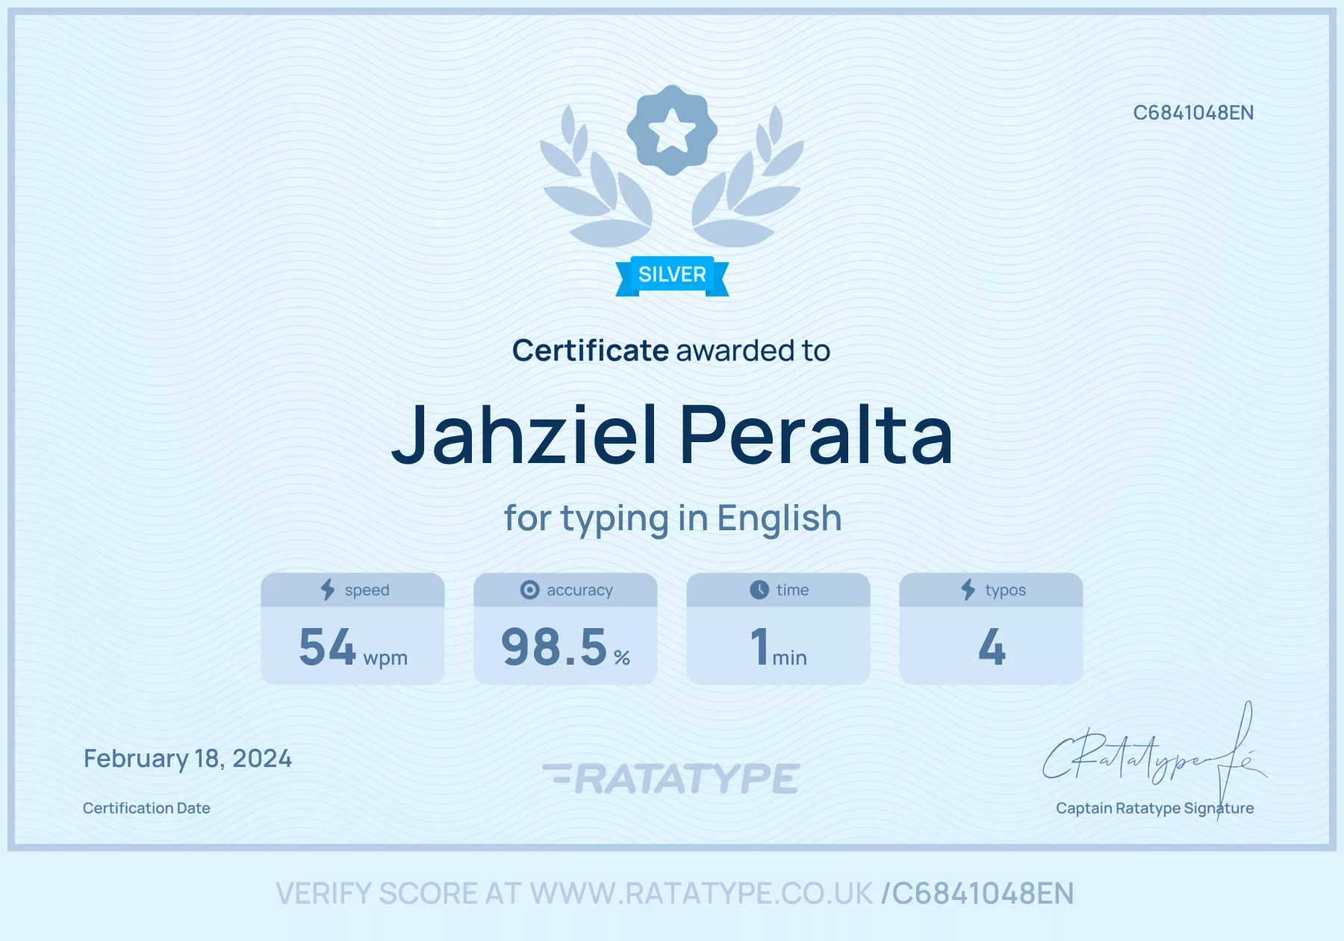Click the 1 min value

coord(779,647)
